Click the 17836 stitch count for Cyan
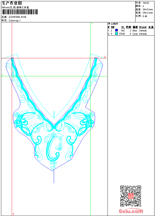155x216 pixels. coord(122,34)
